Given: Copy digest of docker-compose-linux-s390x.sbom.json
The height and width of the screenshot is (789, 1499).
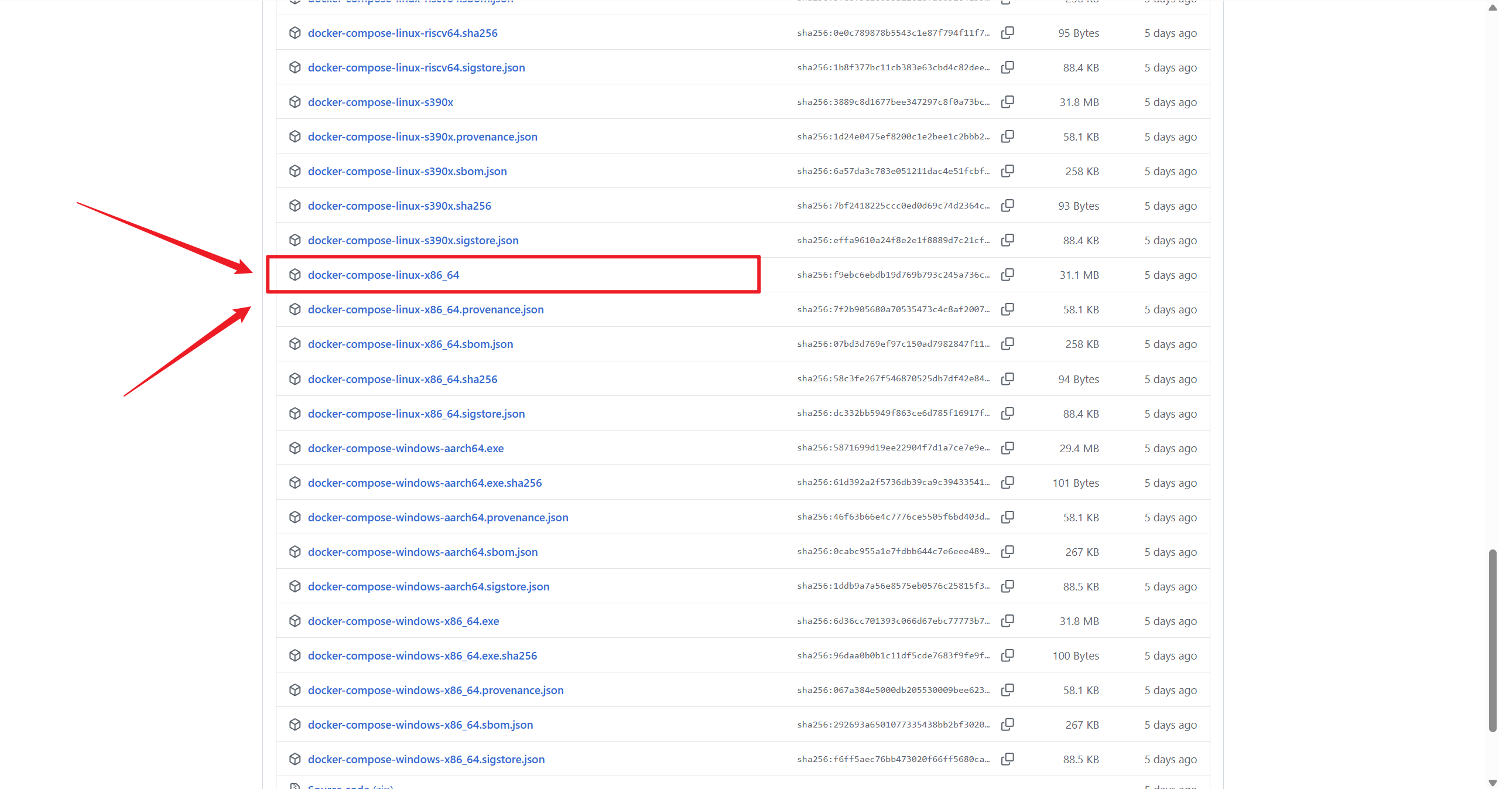Looking at the screenshot, I should 1007,171.
